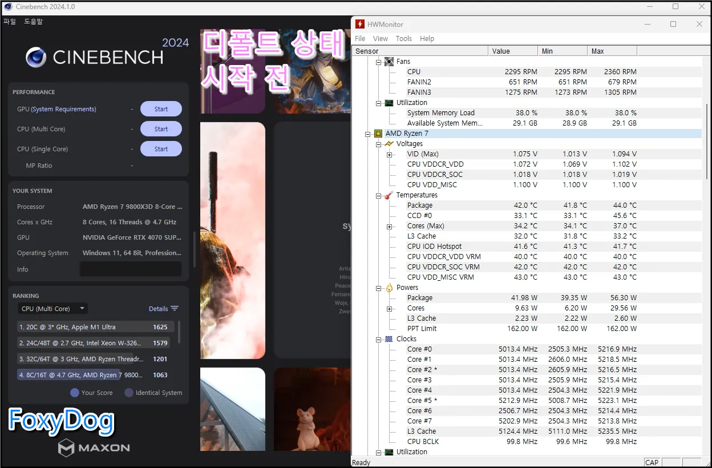Collapse the AMD Ryzen 7 tree node

click(x=368, y=134)
